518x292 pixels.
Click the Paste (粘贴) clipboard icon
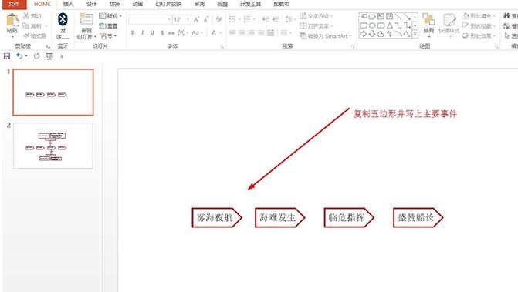click(12, 20)
